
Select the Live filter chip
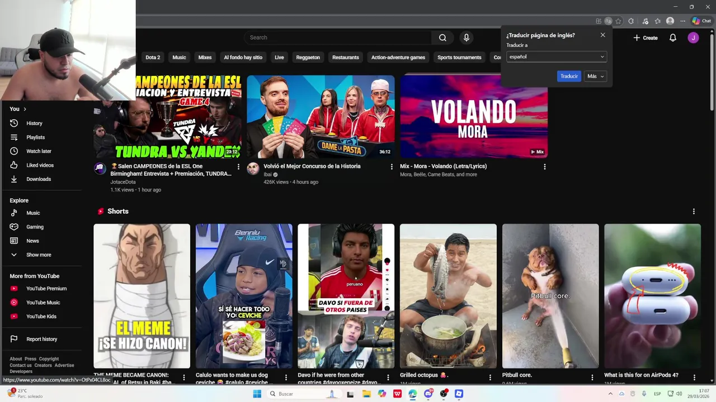[279, 58]
